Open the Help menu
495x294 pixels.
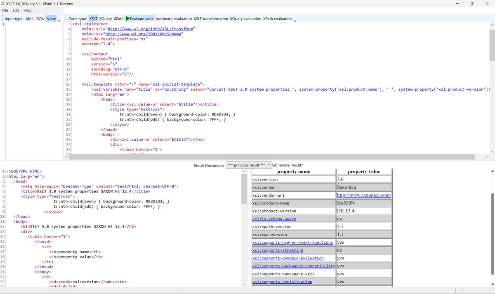click(27, 10)
